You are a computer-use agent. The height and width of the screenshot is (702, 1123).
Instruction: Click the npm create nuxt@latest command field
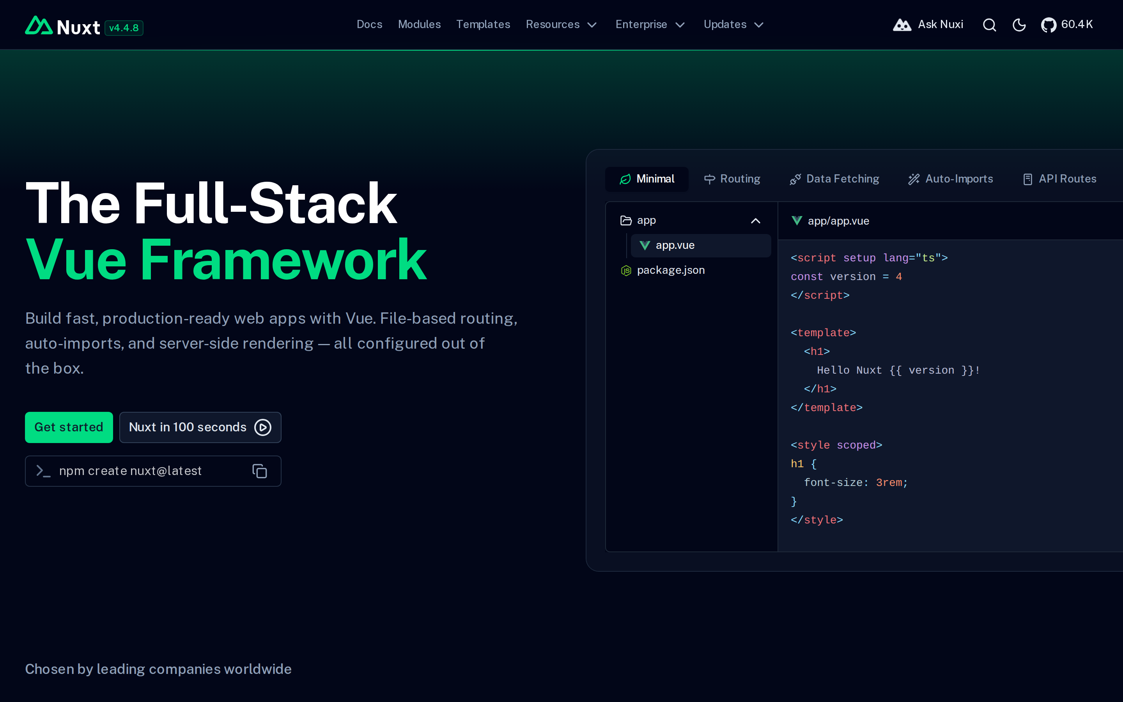click(x=153, y=471)
